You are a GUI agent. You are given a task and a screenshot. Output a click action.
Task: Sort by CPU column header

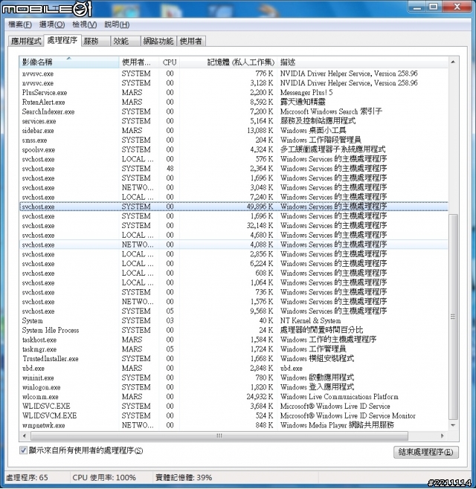(169, 62)
